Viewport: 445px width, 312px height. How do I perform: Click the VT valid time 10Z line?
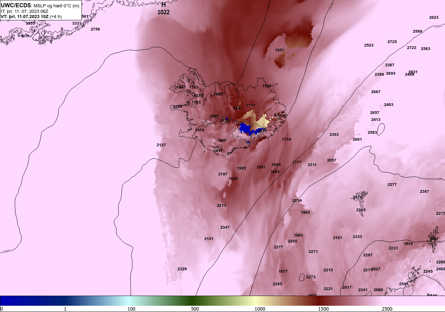click(31, 16)
